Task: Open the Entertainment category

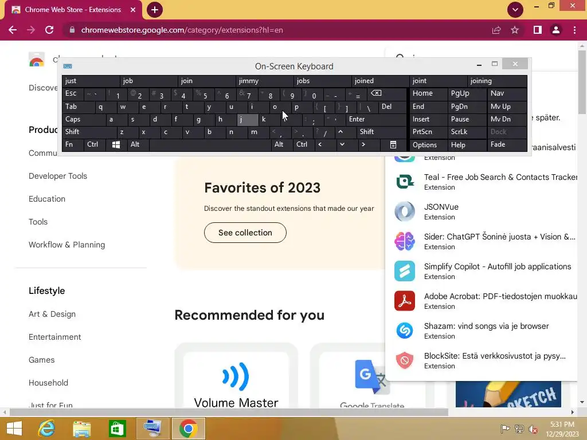Action: click(54, 337)
